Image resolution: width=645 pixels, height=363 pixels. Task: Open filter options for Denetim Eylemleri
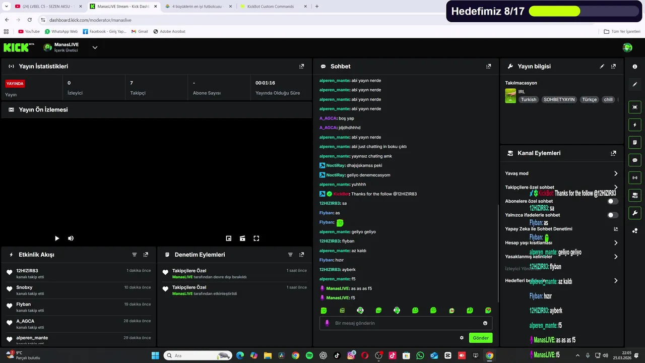click(290, 255)
